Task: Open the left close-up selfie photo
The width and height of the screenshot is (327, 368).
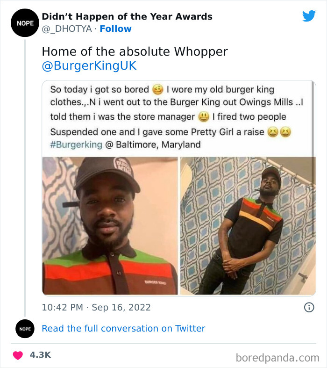Action: [110, 225]
